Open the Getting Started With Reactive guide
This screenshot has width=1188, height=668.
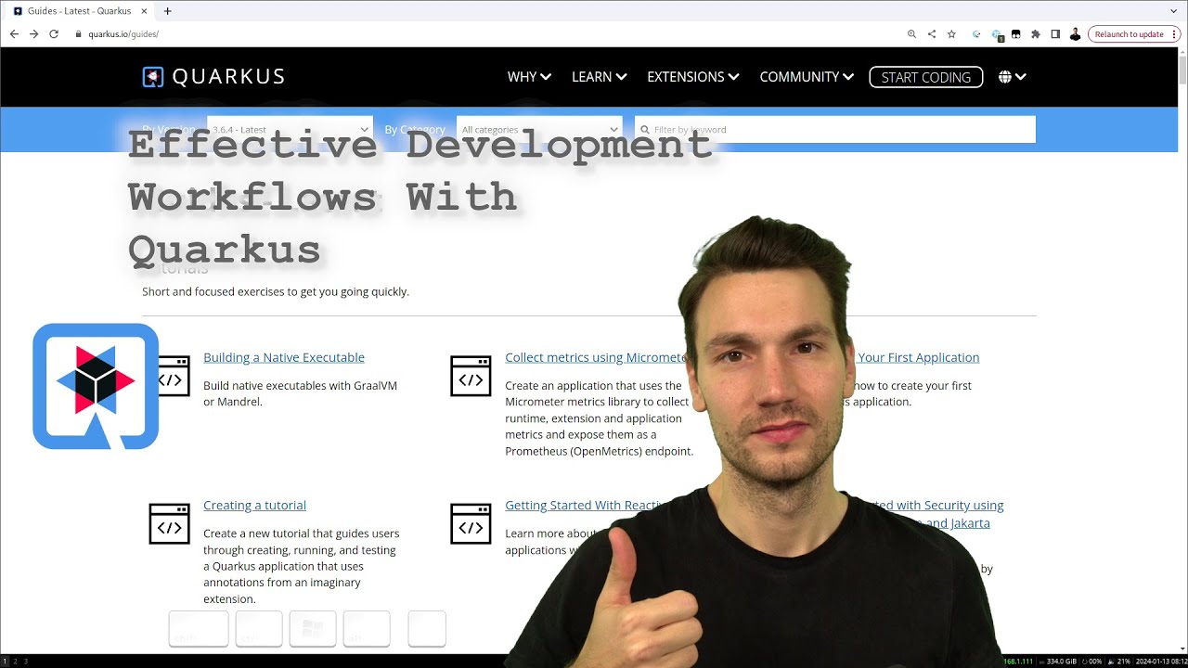point(587,506)
